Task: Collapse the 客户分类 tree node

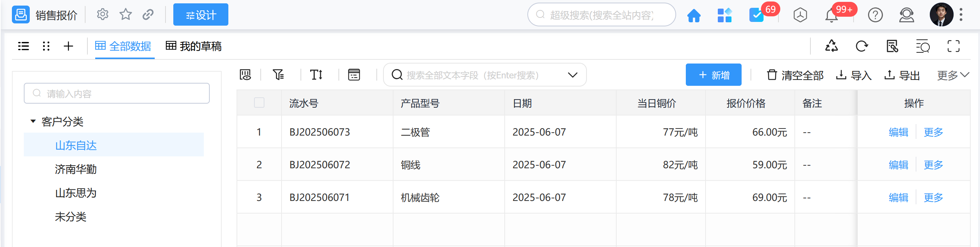Action: (x=33, y=121)
